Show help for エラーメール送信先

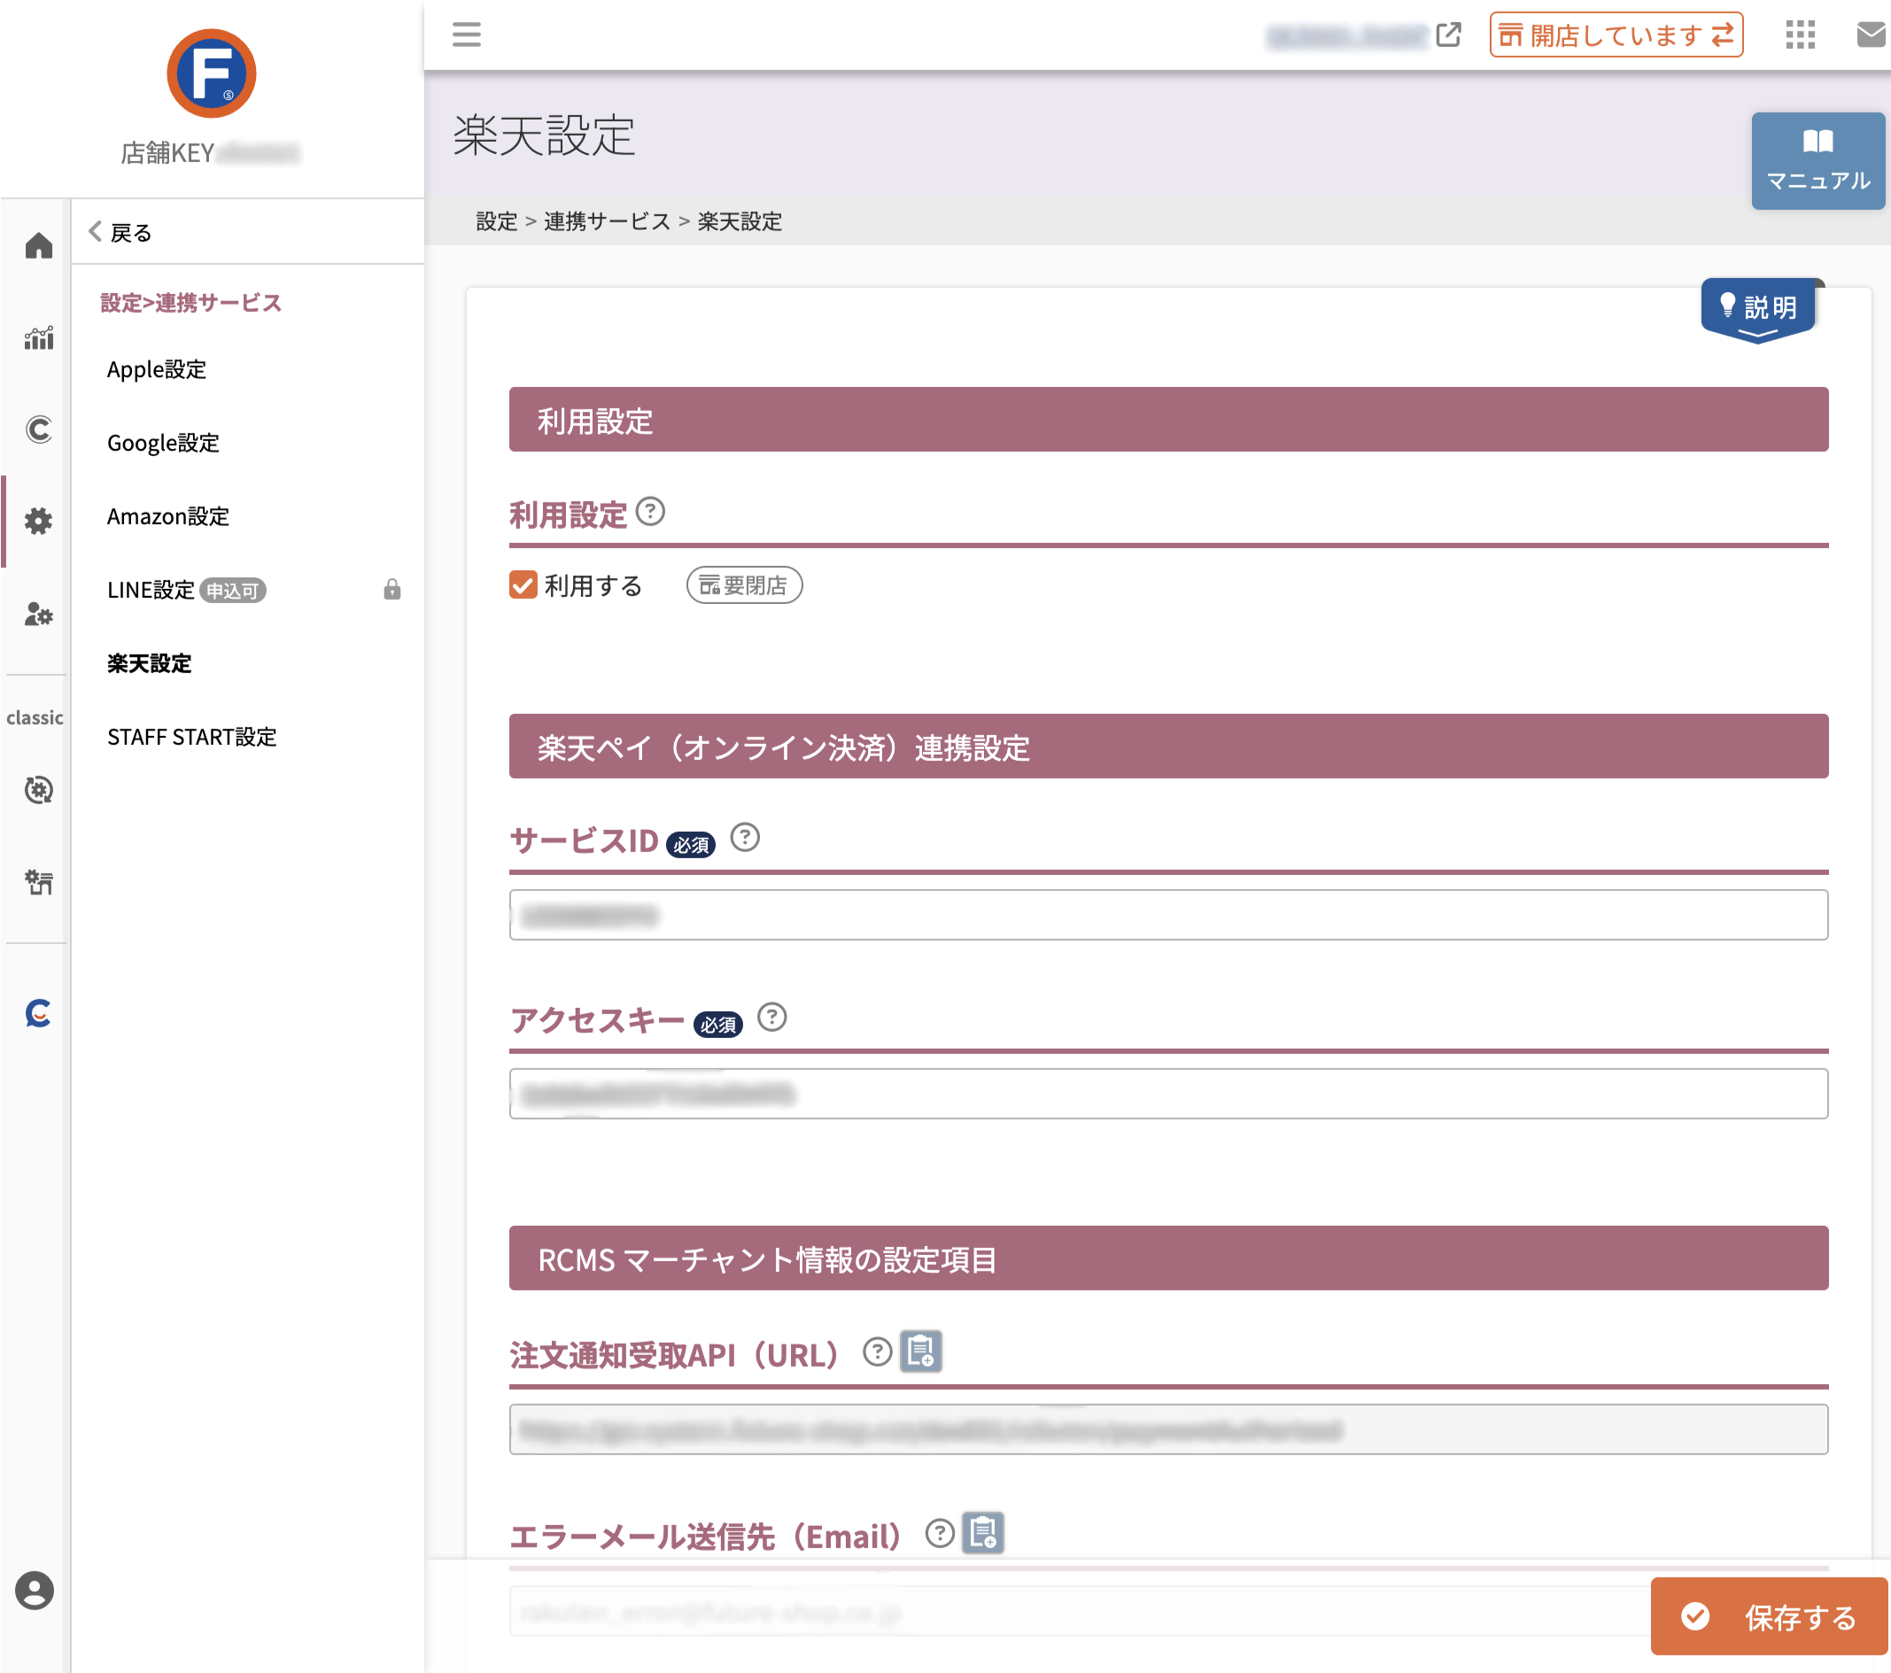[940, 1533]
